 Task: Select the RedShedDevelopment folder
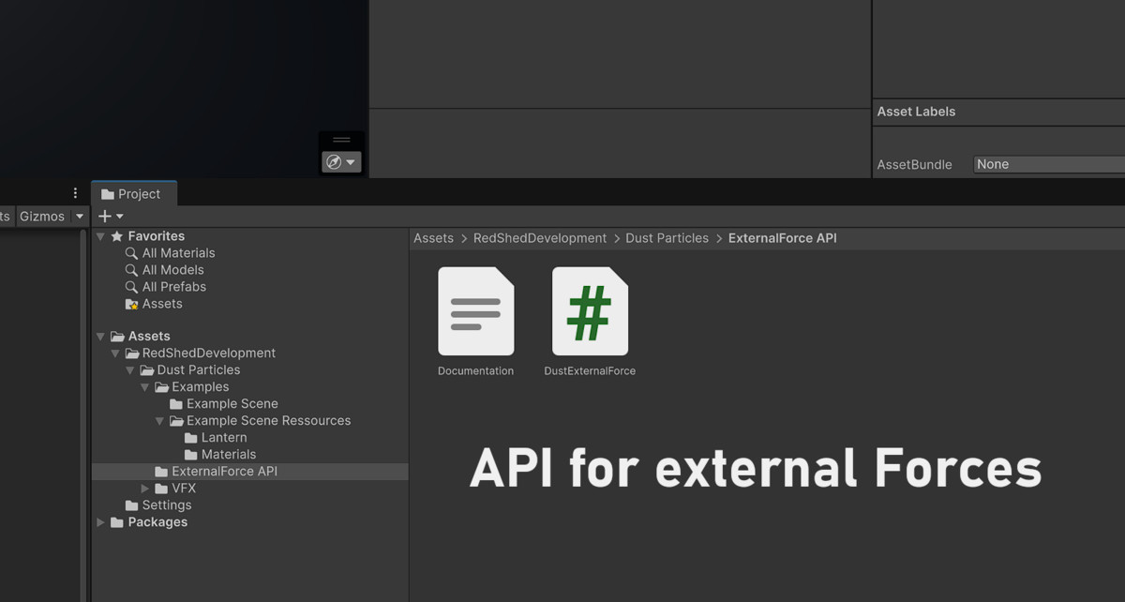click(x=209, y=353)
